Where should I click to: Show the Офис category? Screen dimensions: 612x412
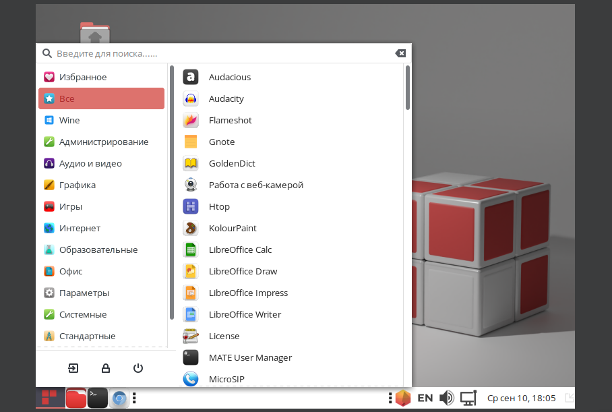coord(102,271)
